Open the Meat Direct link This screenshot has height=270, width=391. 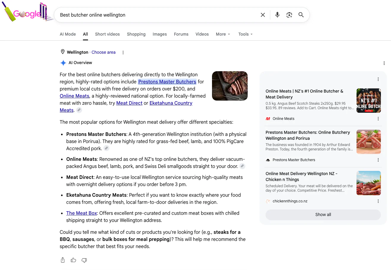[129, 103]
